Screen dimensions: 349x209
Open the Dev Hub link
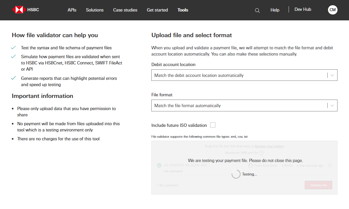click(x=303, y=10)
